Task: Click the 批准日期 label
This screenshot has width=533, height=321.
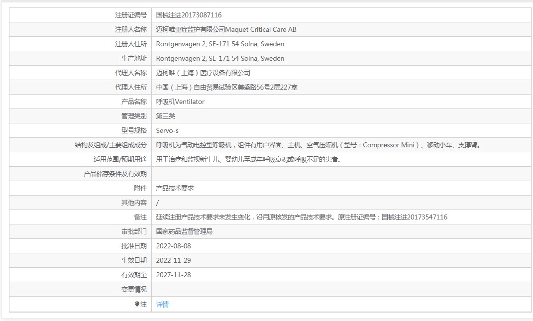Action: [x=134, y=246]
